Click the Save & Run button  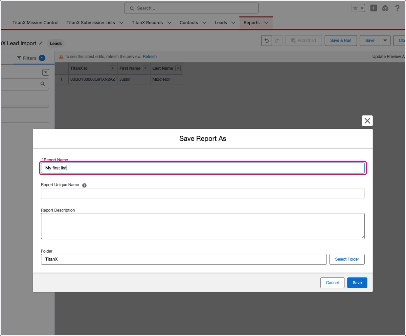tap(341, 41)
